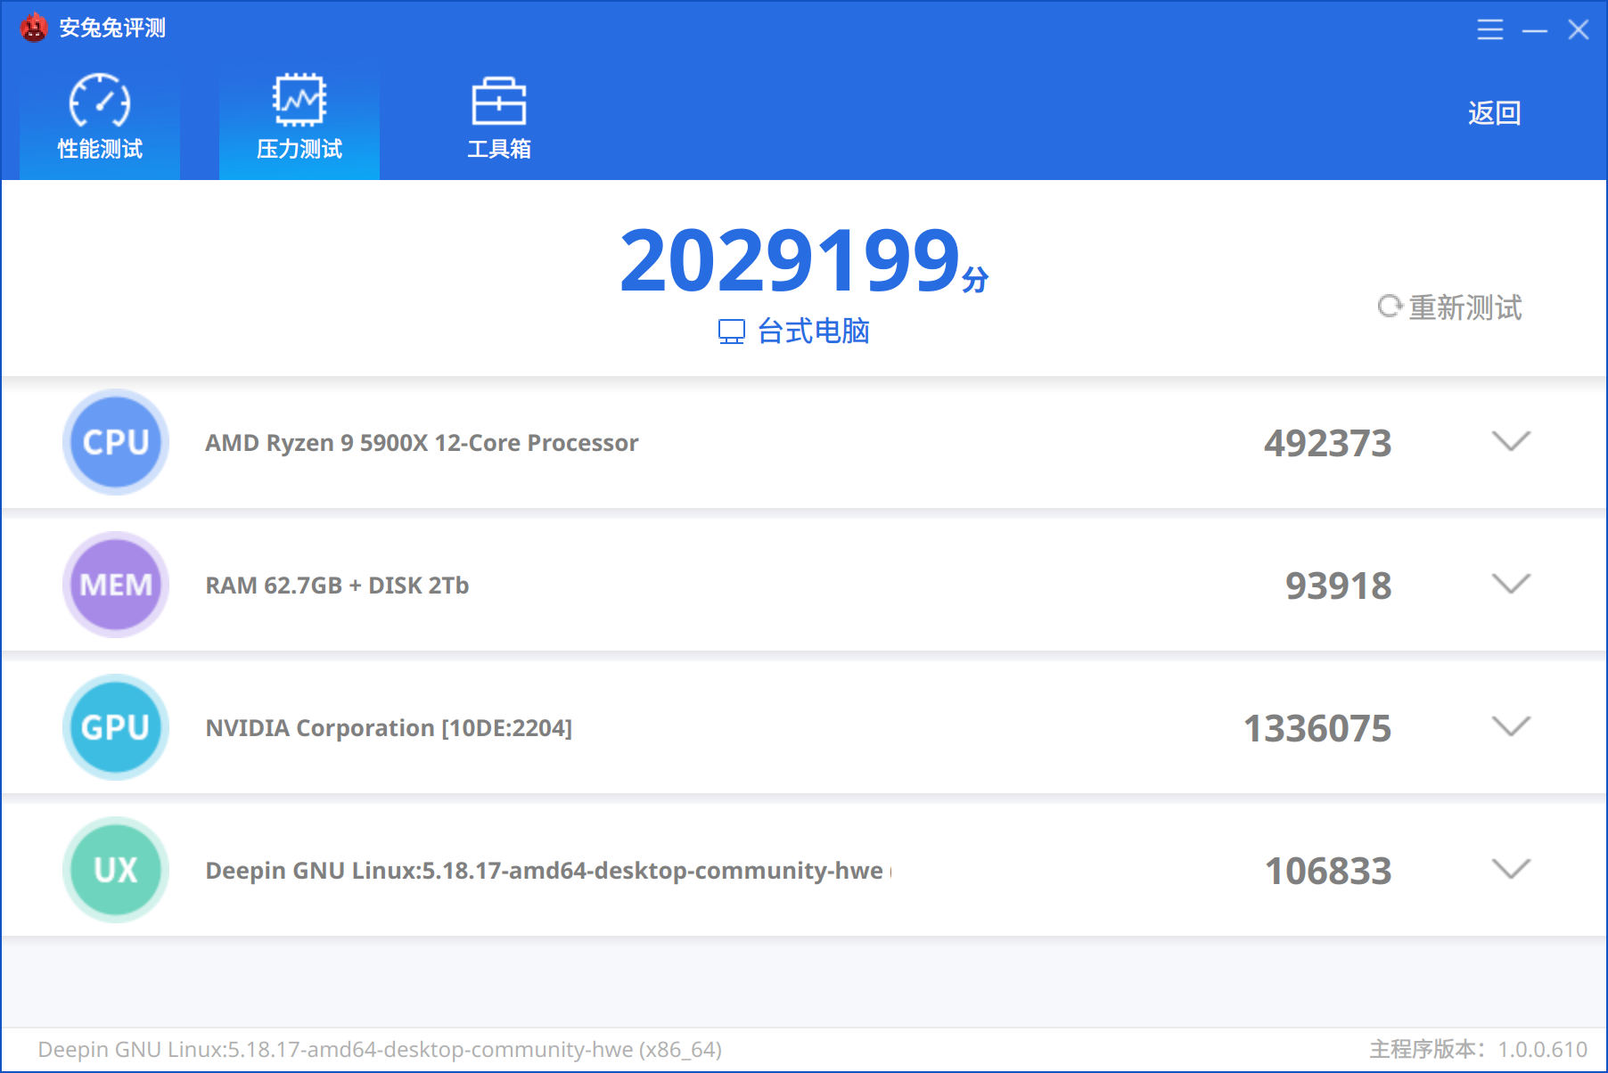This screenshot has width=1608, height=1073.
Task: Click the purple MEM badge icon
Action: 116,585
